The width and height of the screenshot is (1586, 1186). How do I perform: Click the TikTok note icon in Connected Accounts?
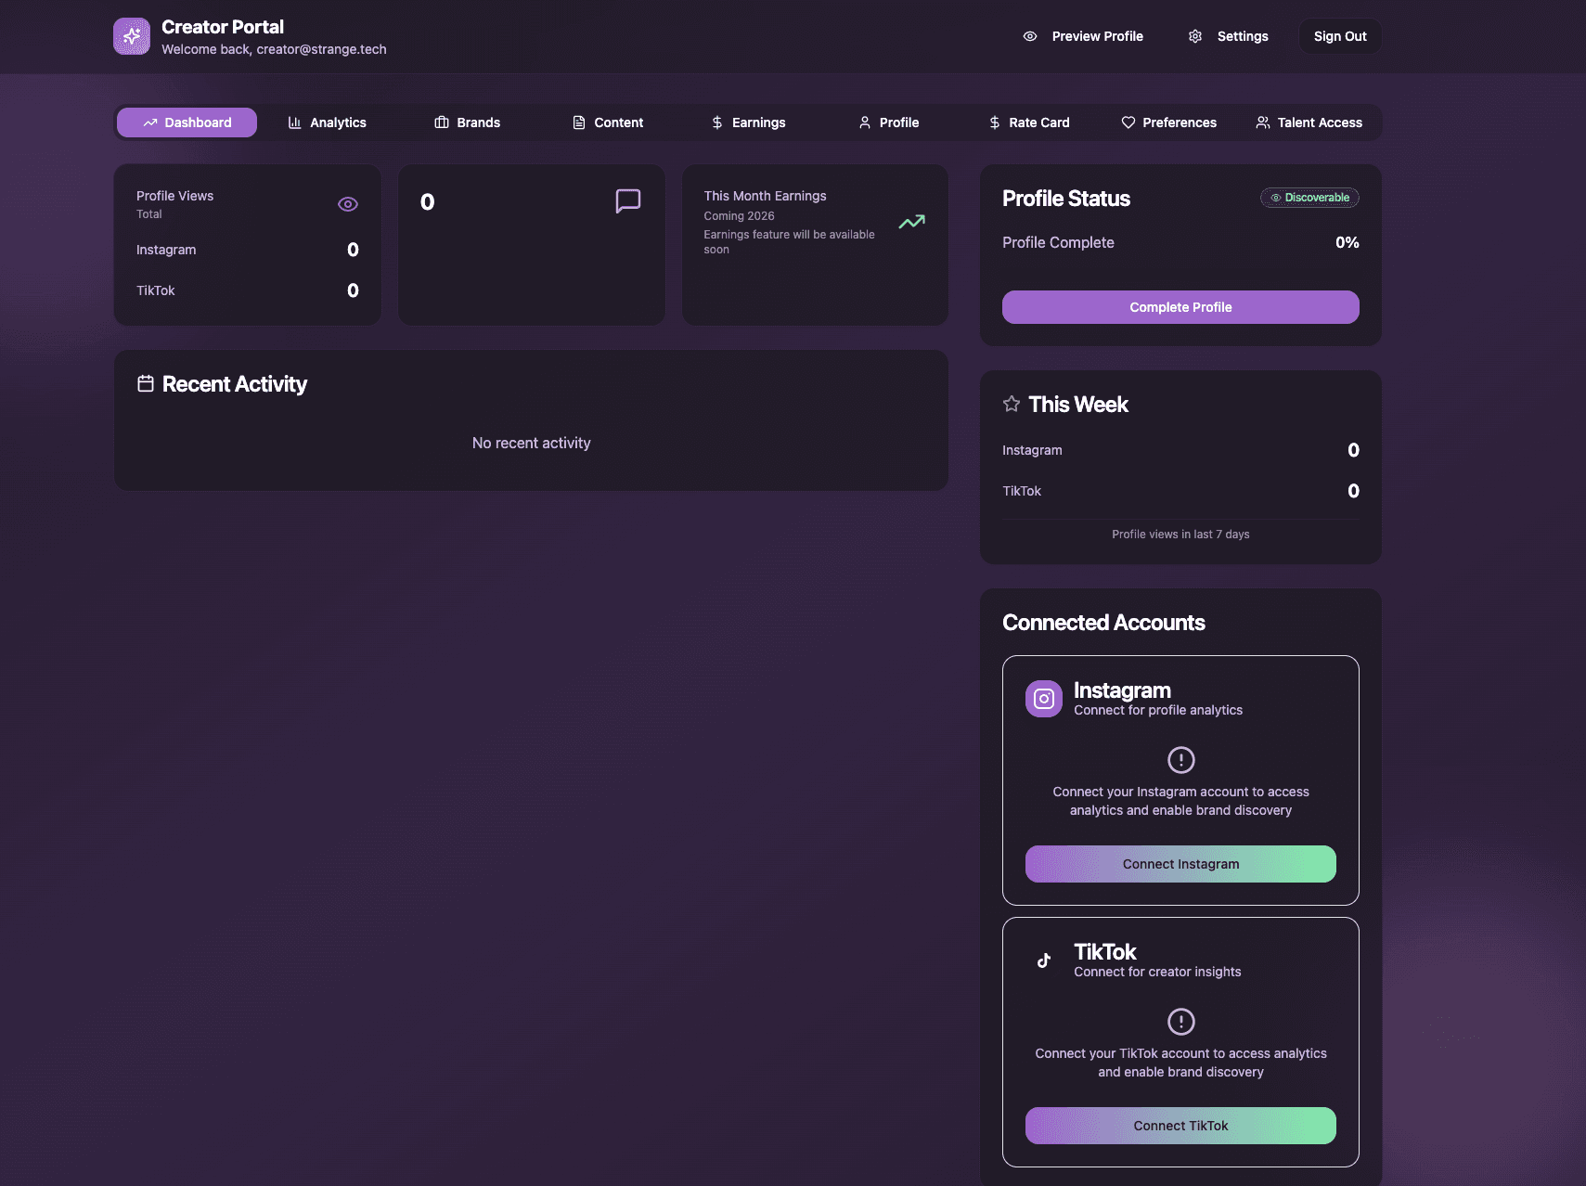[1043, 960]
